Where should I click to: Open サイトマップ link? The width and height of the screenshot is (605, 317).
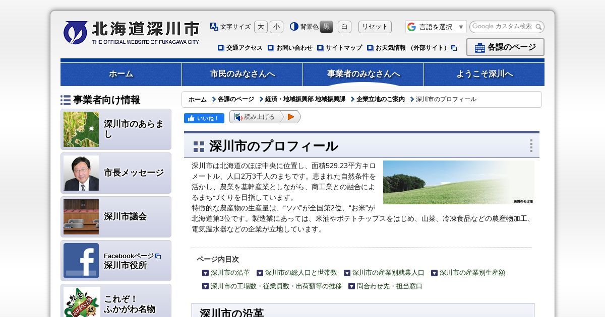click(x=344, y=48)
